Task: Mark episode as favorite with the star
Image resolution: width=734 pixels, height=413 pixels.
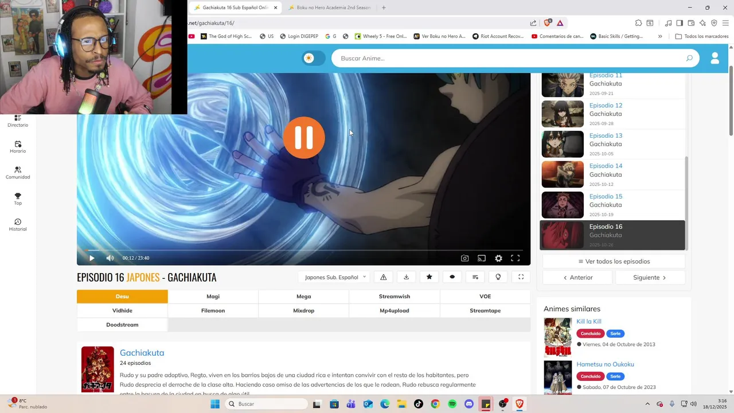Action: pyautogui.click(x=430, y=277)
